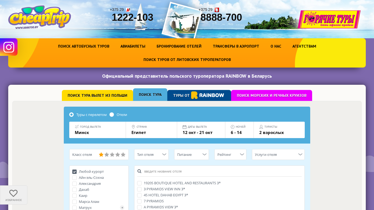Click the Rainbow logo in the tab

(x=208, y=95)
